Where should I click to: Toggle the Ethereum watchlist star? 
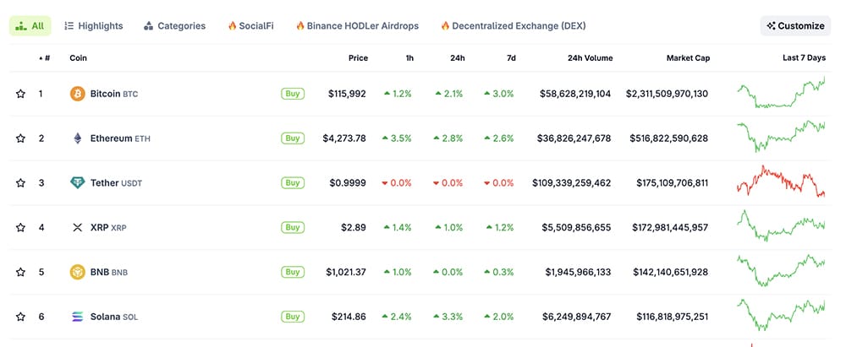pos(20,138)
